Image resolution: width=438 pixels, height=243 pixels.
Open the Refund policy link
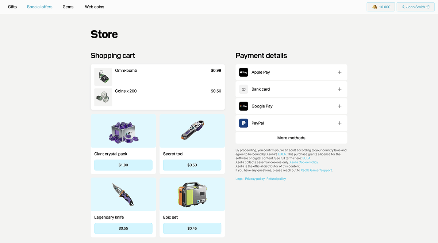pyautogui.click(x=276, y=179)
